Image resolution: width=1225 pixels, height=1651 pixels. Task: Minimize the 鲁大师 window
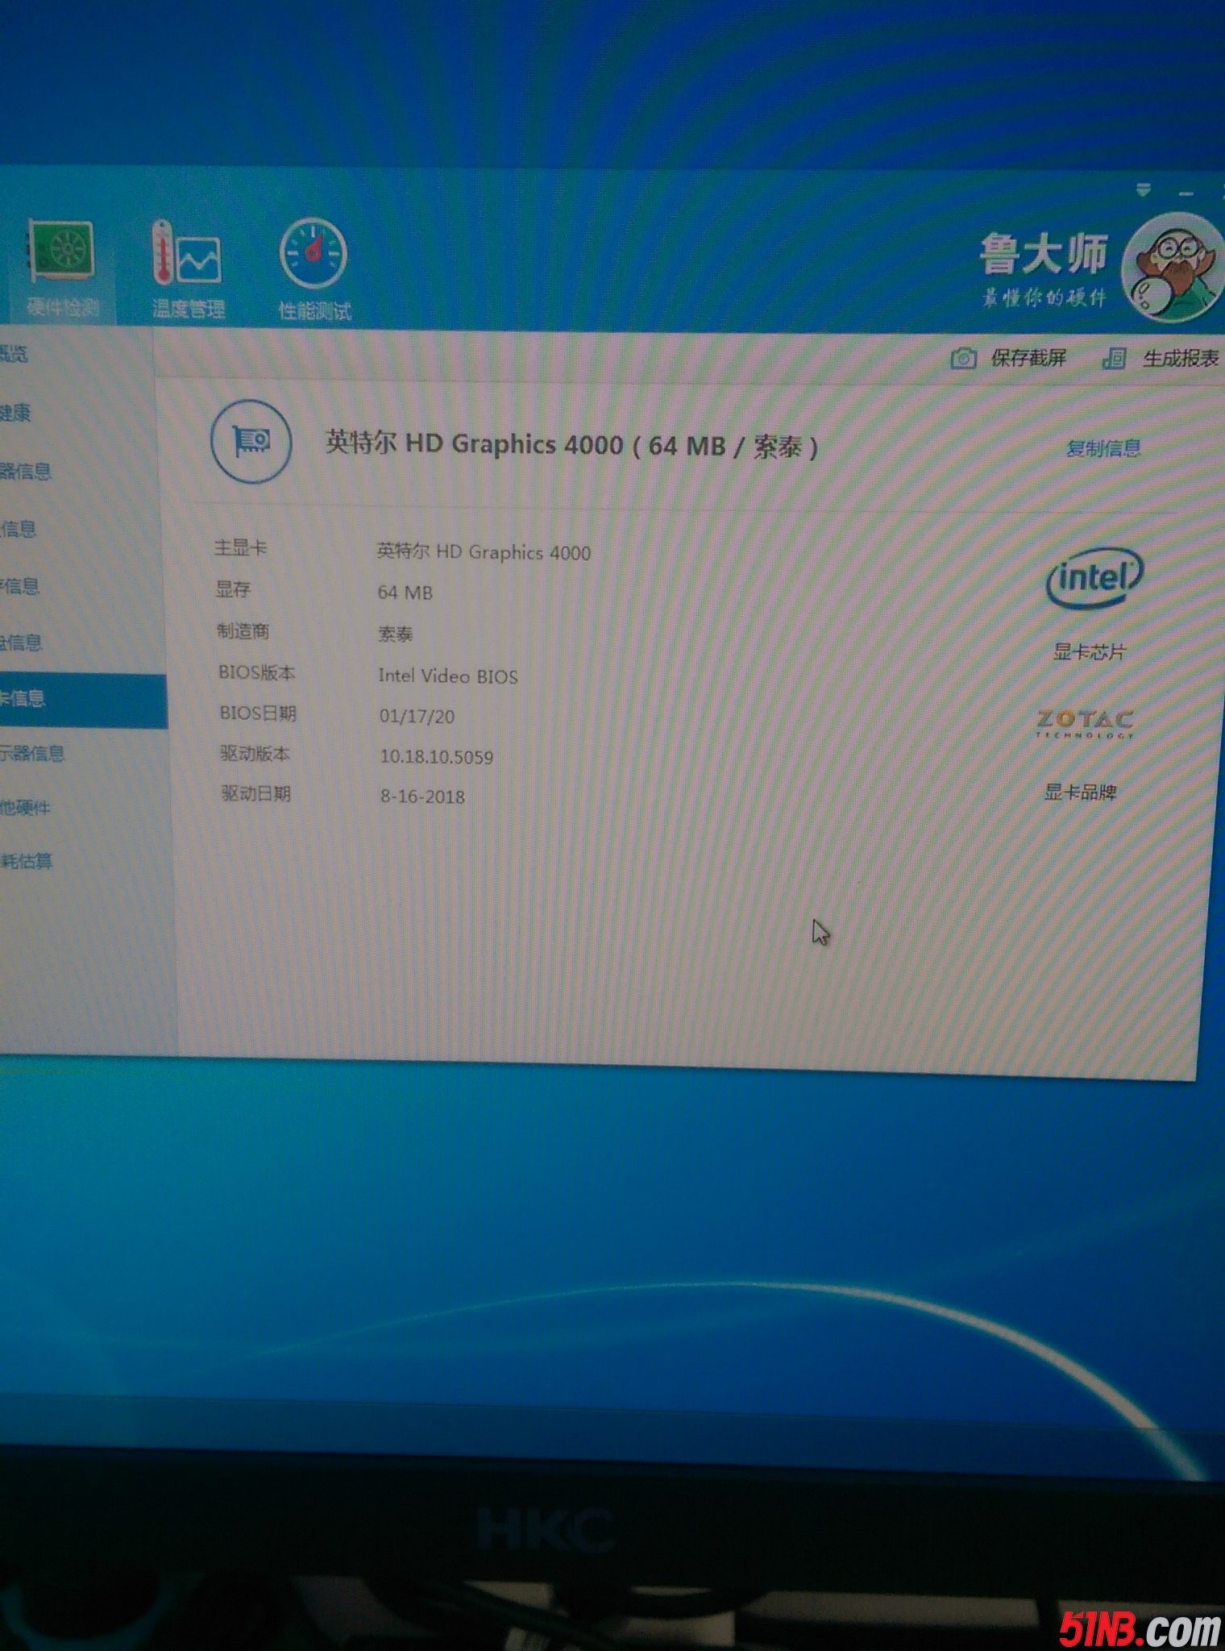[x=1185, y=194]
